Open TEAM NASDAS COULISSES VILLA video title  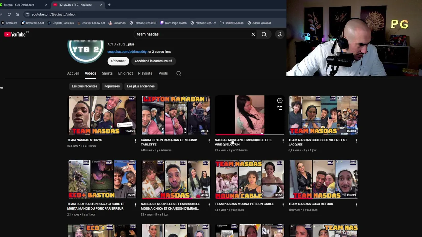[x=318, y=142]
